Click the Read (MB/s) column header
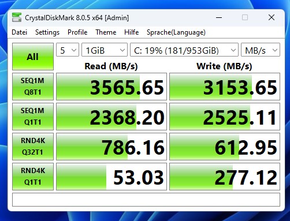This screenshot has width=290, height=221. click(111, 66)
